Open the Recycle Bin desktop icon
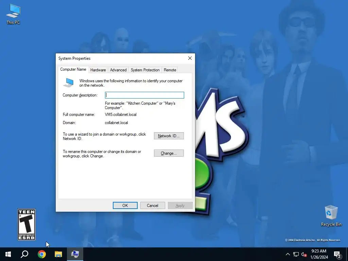Viewport: 348px width, 261px height. (331, 216)
